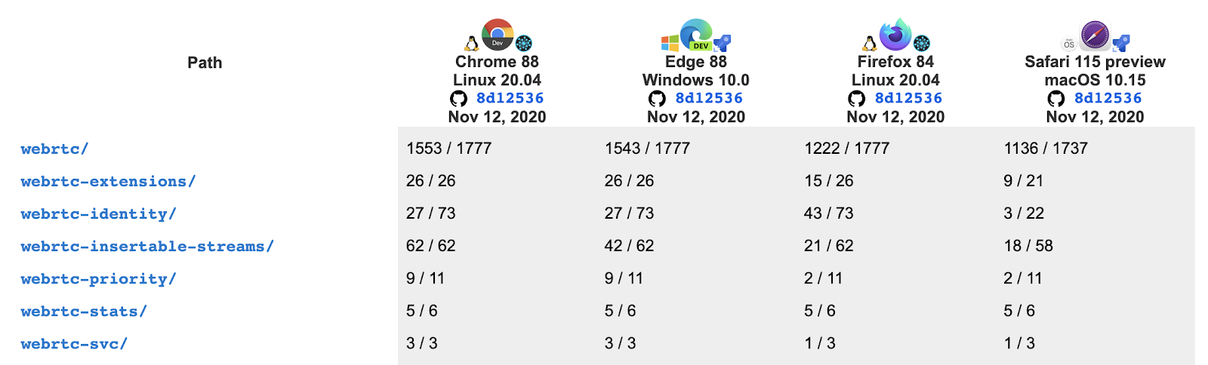Open commit 8d12536 under Chrome 88
The height and width of the screenshot is (365, 1208).
click(510, 98)
